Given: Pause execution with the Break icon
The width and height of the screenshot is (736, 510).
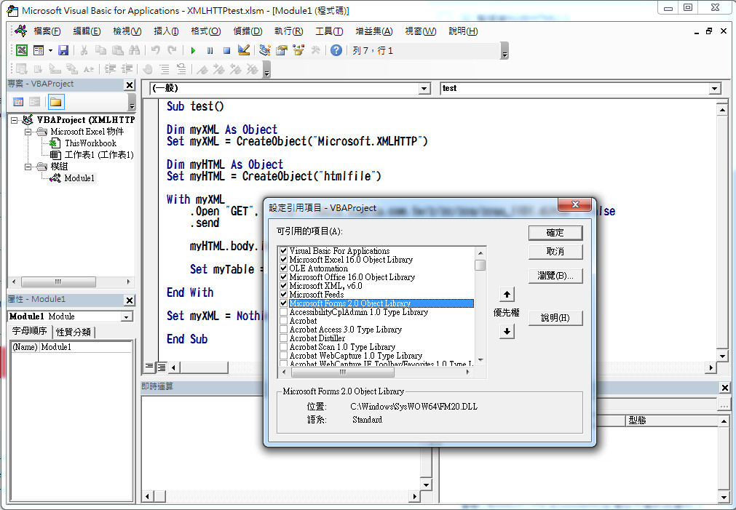Looking at the screenshot, I should pos(210,50).
